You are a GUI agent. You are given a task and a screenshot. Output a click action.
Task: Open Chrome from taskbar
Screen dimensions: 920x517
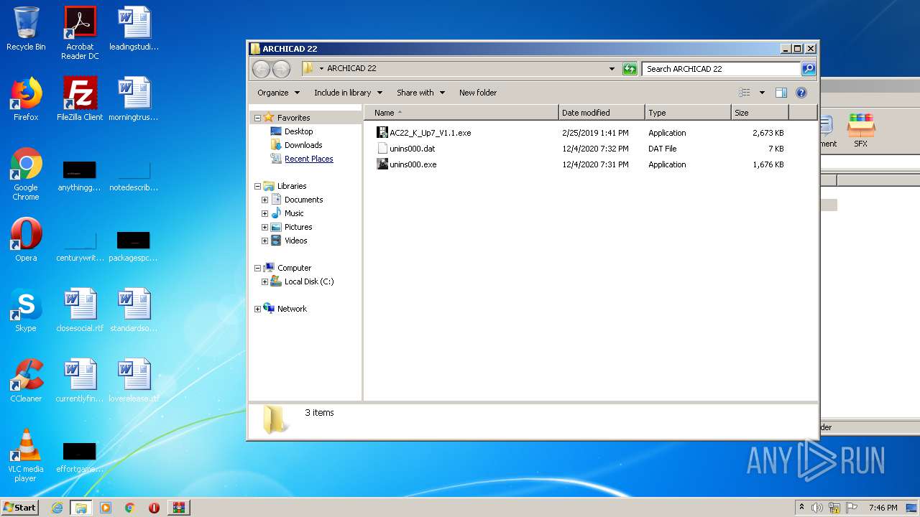129,508
